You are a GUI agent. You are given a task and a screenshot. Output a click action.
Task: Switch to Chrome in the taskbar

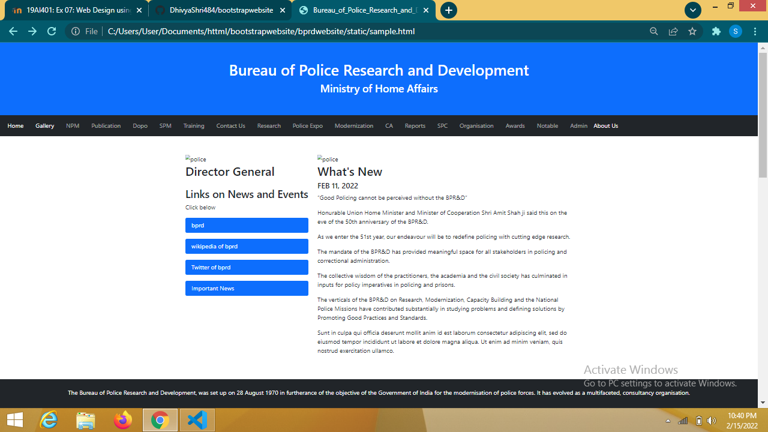tap(160, 420)
